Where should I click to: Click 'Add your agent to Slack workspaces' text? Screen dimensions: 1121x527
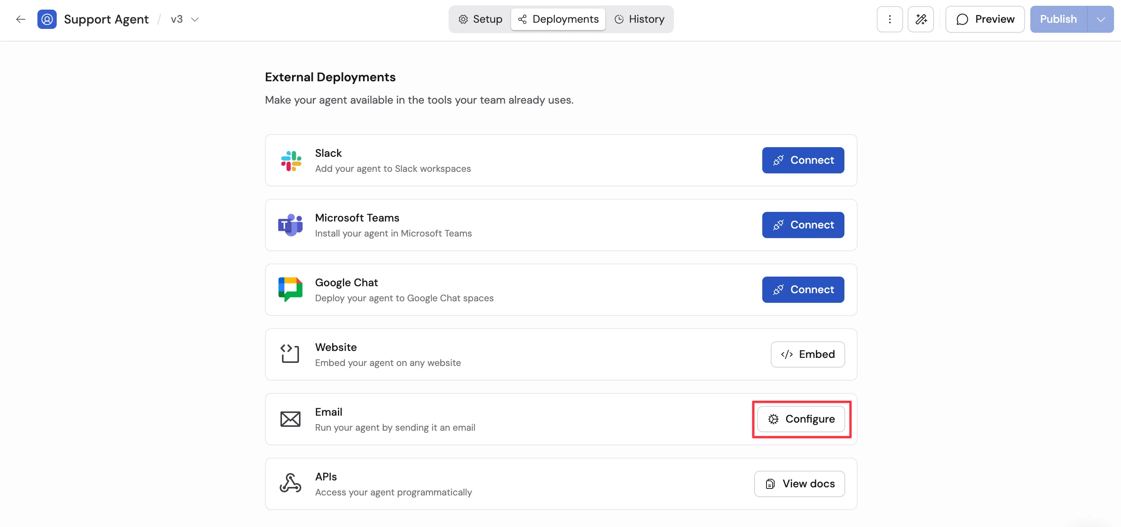click(x=393, y=169)
